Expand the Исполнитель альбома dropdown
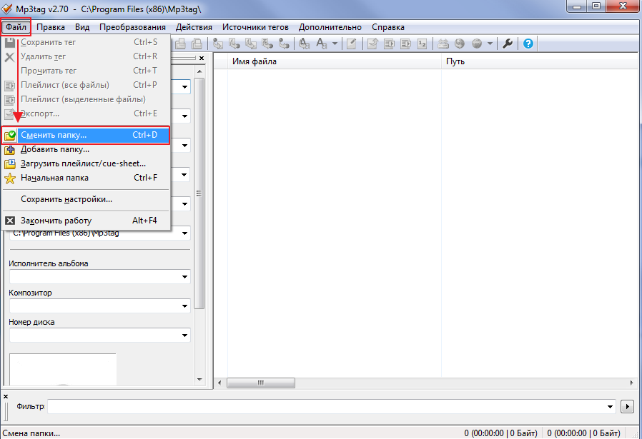642x439 pixels. pos(184,277)
